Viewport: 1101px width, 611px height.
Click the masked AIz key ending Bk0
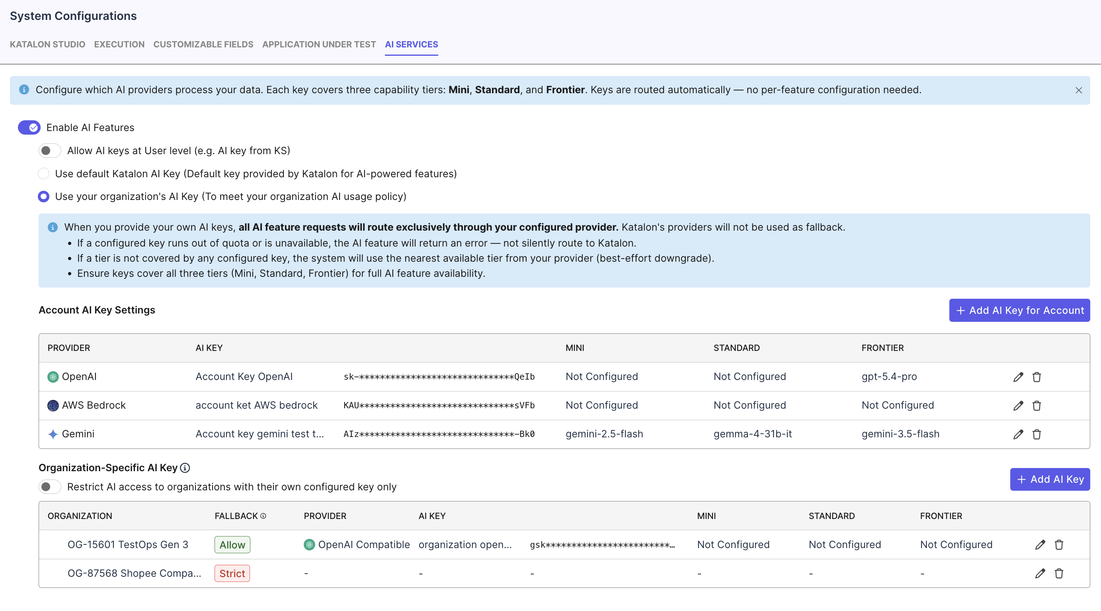439,434
